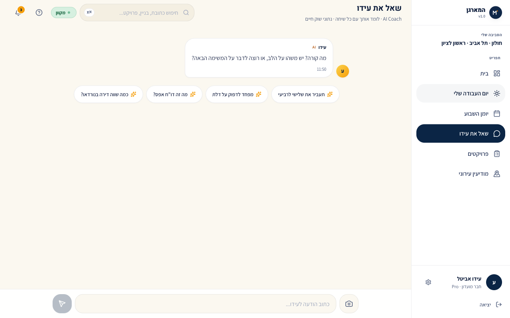Focus the message field כתוב הודעה לעידו
Viewport: 510px width, 318px height.
click(x=206, y=304)
